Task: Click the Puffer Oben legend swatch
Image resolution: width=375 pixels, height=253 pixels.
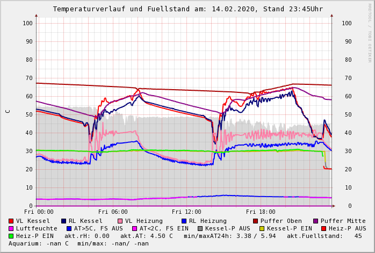Action: (255, 221)
